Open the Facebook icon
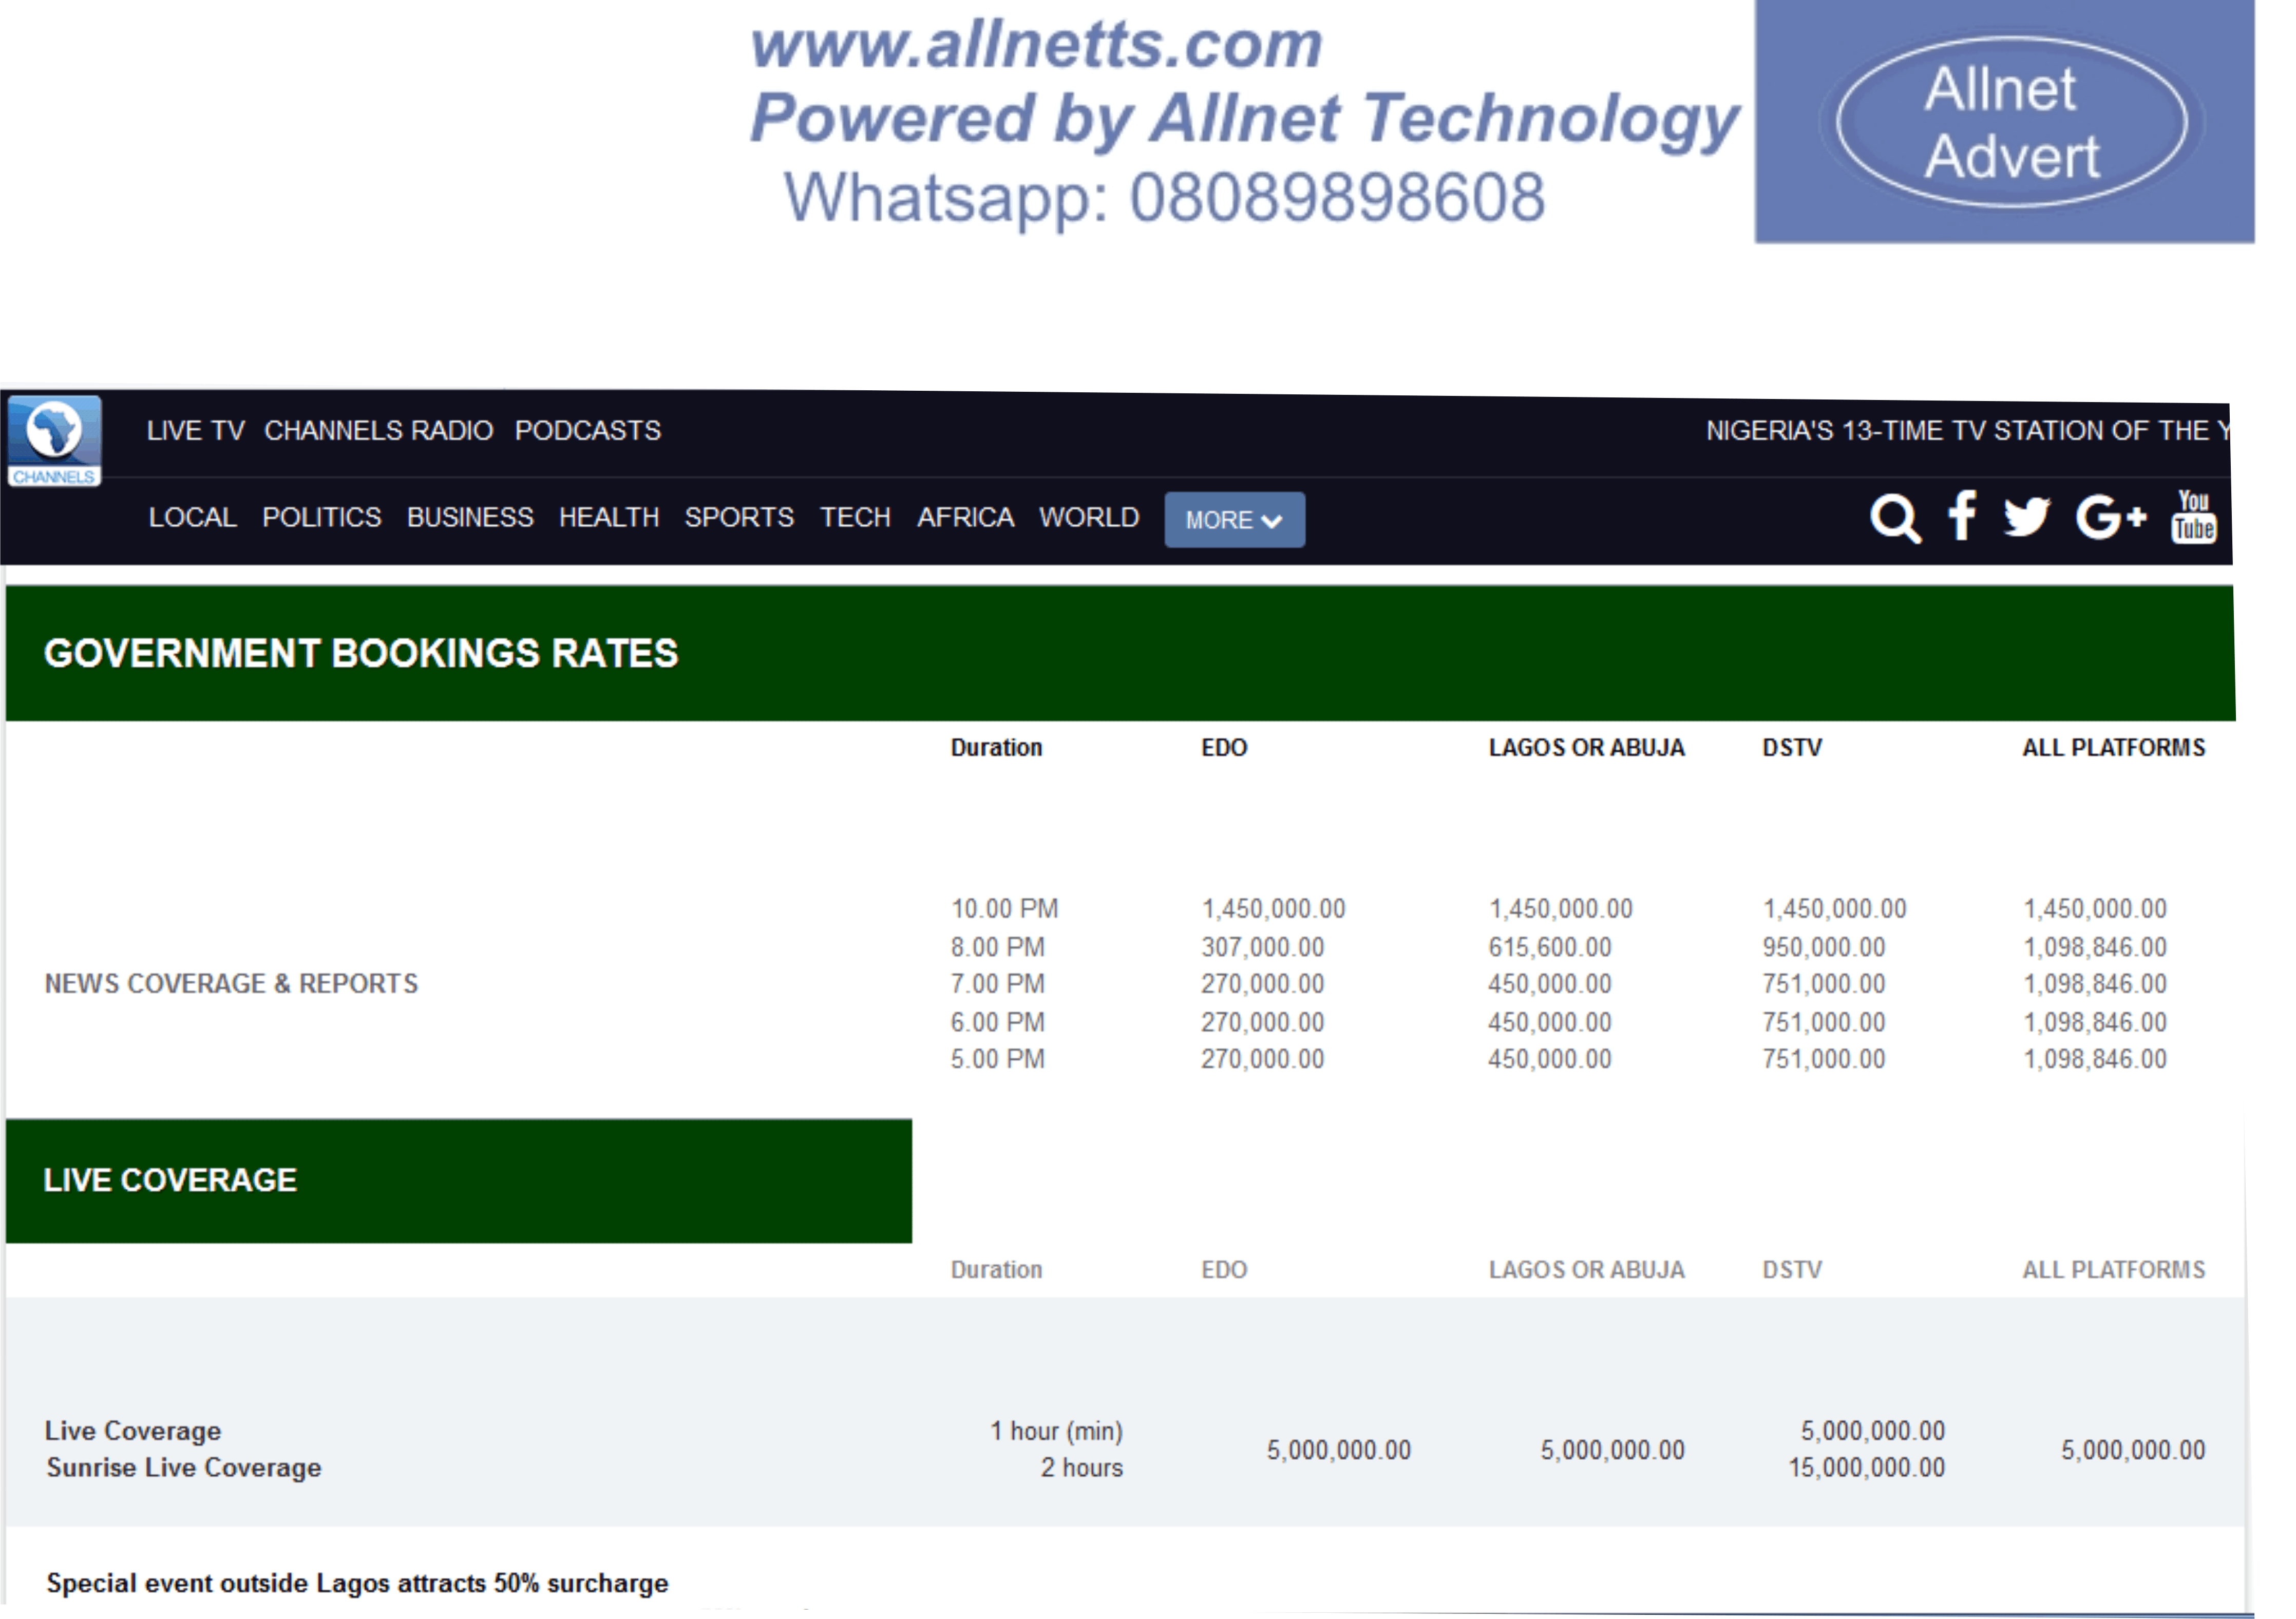The image size is (2296, 1619). (1962, 515)
